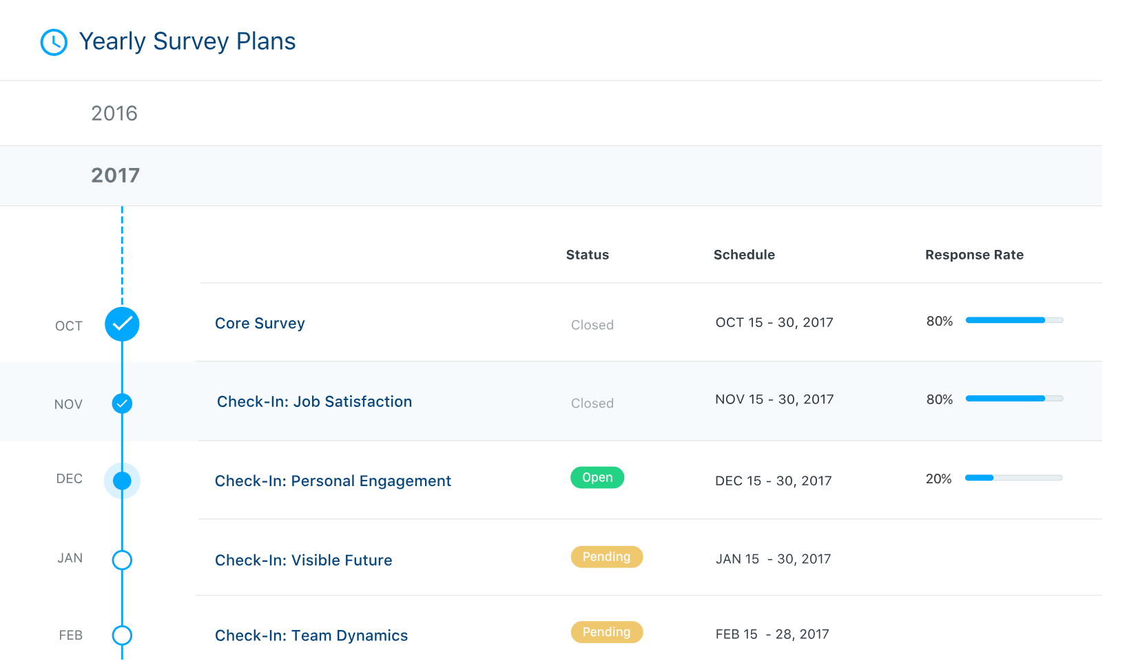Click the NOV 15 - 30, 2017 schedule

(x=774, y=399)
